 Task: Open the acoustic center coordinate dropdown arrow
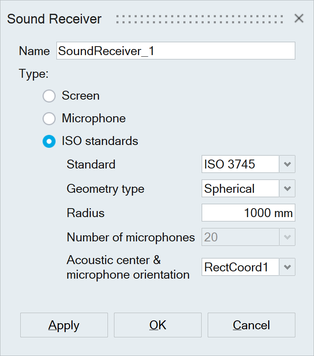point(287,267)
